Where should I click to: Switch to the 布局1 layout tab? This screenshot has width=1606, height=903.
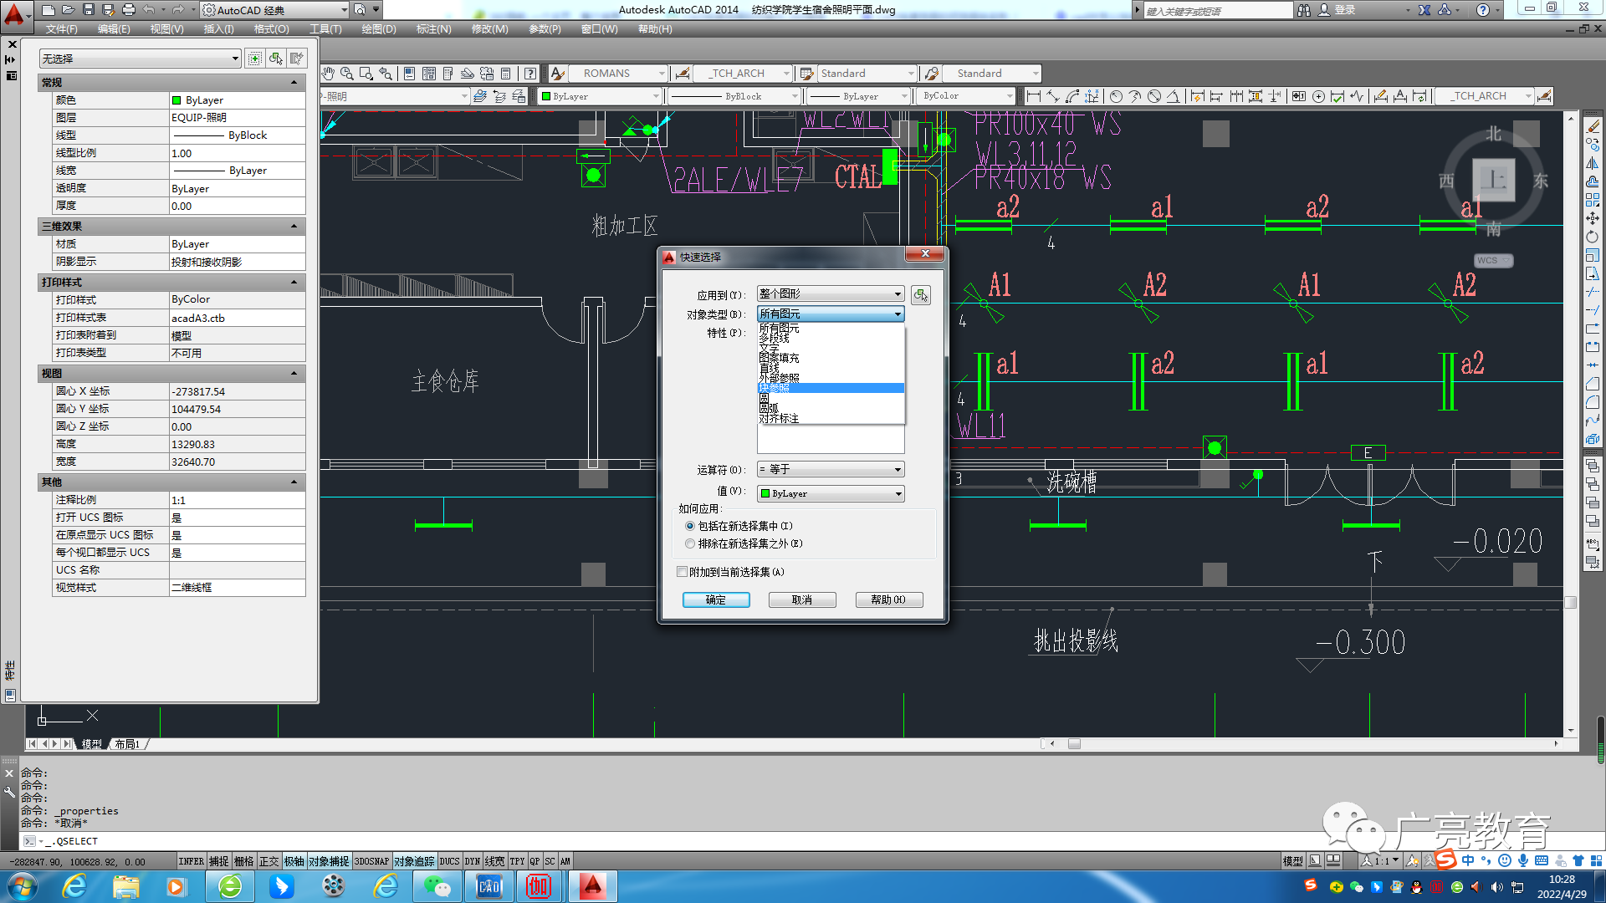click(127, 744)
